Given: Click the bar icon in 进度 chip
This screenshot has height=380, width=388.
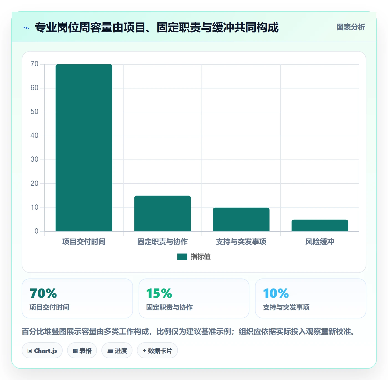Looking at the screenshot, I should (110, 351).
